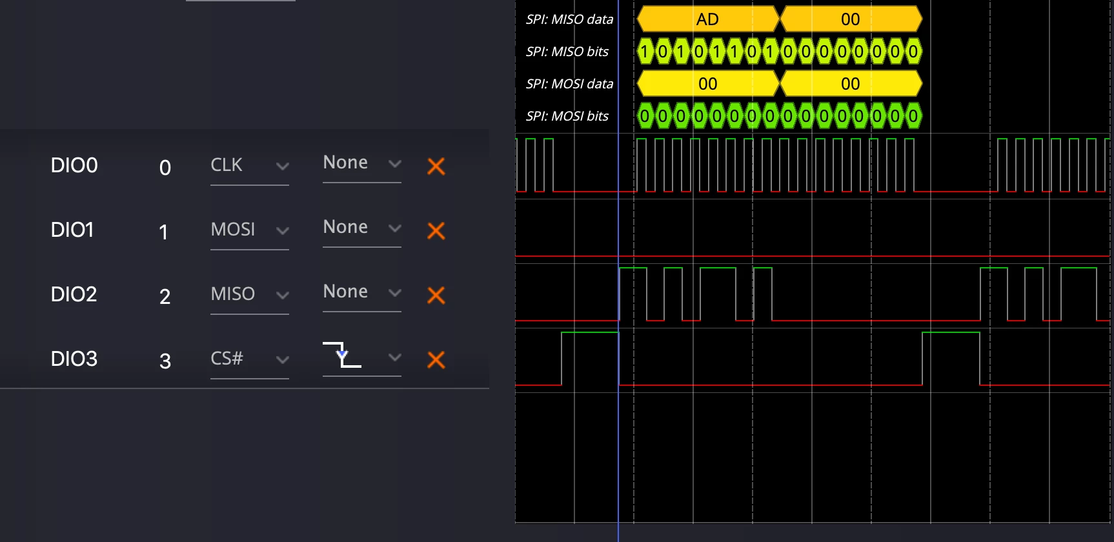Image resolution: width=1114 pixels, height=542 pixels.
Task: Open the CLK label dropdown for DIO0
Action: point(282,166)
